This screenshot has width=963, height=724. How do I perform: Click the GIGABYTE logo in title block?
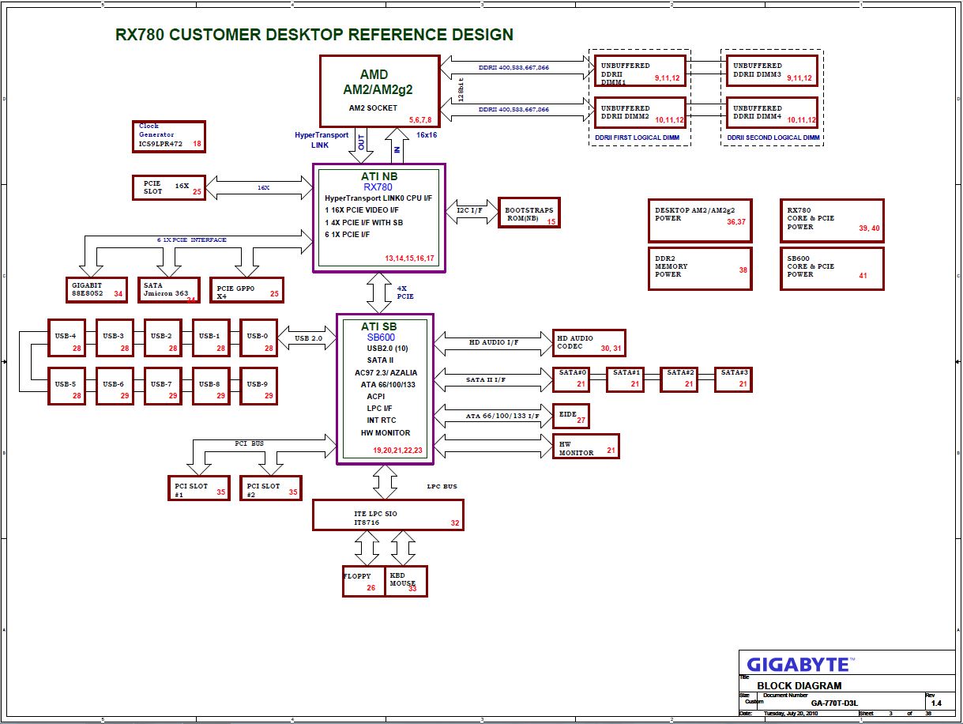pyautogui.click(x=799, y=665)
